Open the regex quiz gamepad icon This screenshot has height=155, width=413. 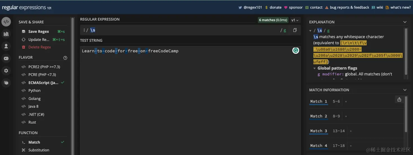point(6,58)
